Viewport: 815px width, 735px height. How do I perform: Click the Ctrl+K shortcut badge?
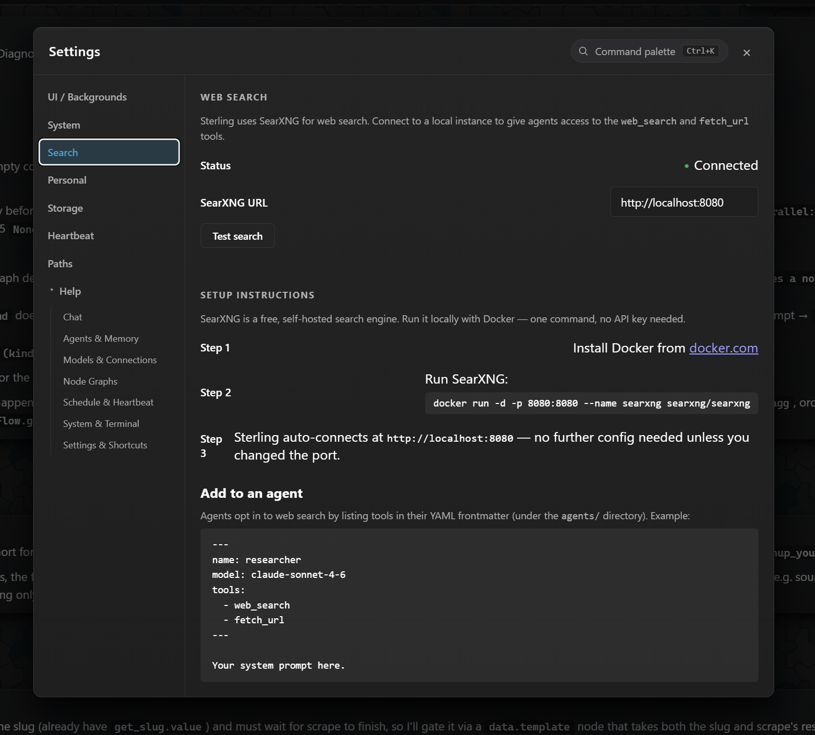(700, 51)
